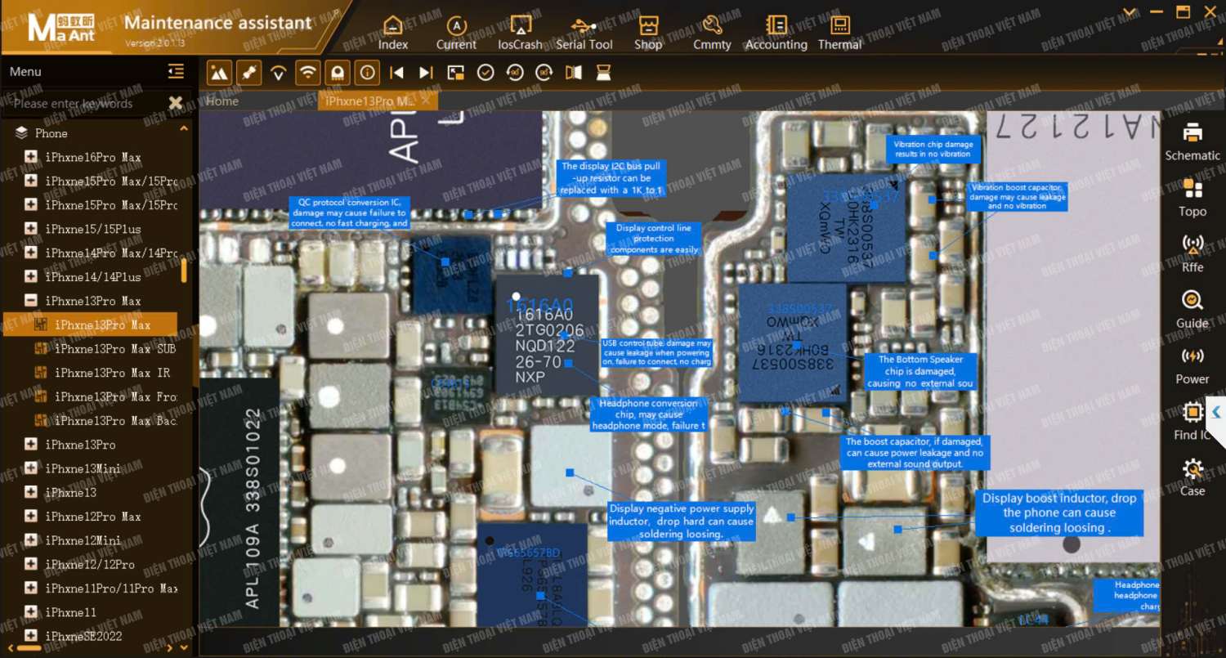The image size is (1226, 658).
Task: Toggle the component highlight toolbar button
Action: point(337,73)
